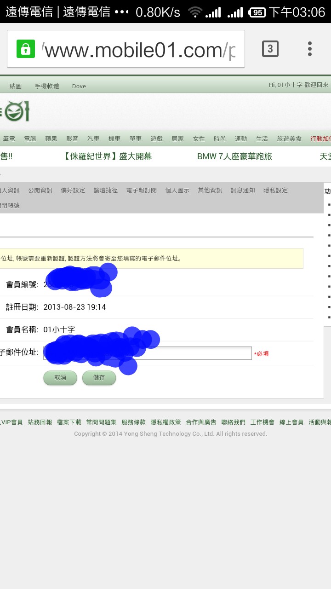Click the registration date 2013-08-23 19:14

pos(74,307)
